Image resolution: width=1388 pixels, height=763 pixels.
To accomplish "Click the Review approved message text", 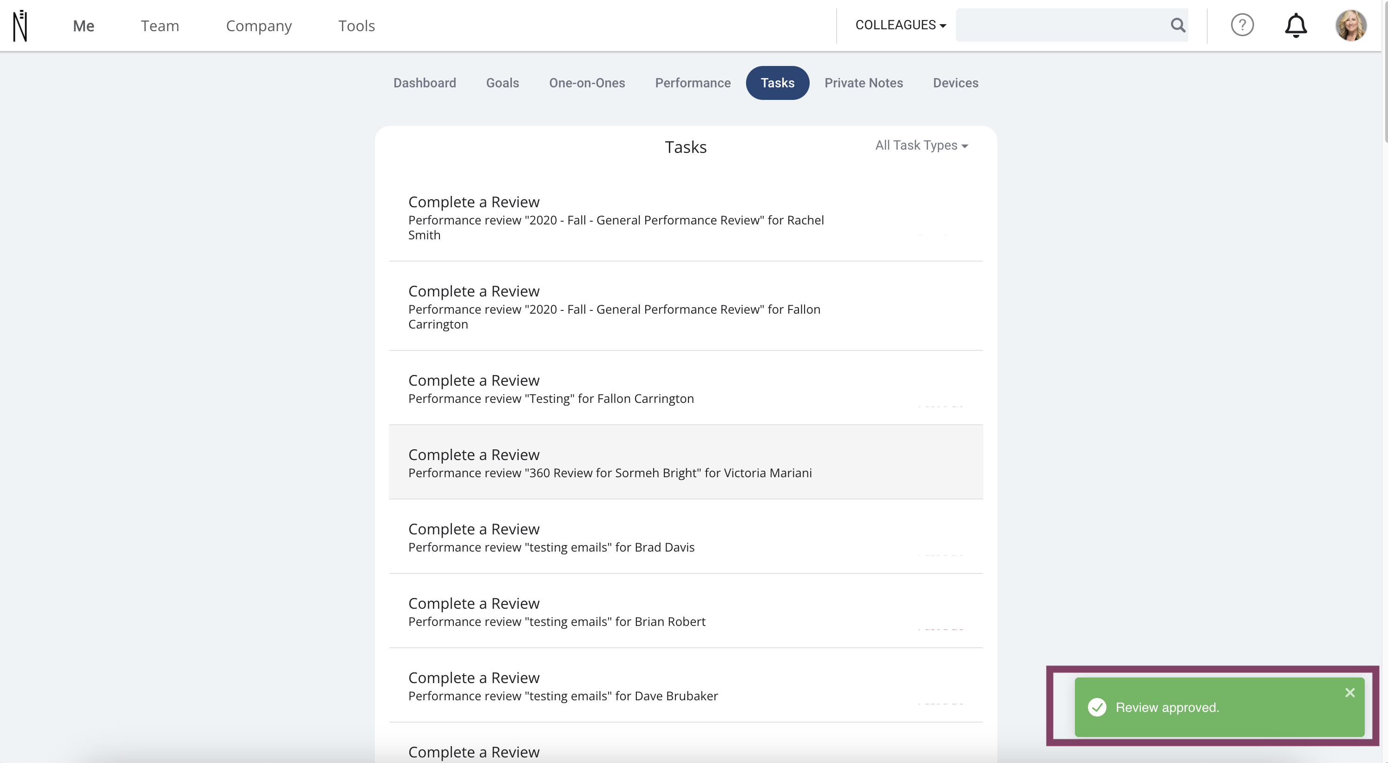I will point(1167,708).
